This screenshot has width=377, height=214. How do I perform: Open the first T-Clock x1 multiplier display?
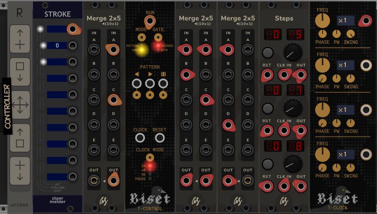click(x=345, y=21)
